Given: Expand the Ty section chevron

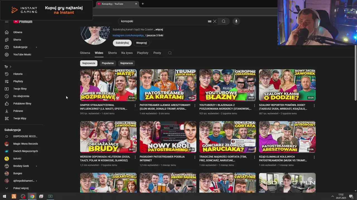Looking at the screenshot, I should coord(11,67).
